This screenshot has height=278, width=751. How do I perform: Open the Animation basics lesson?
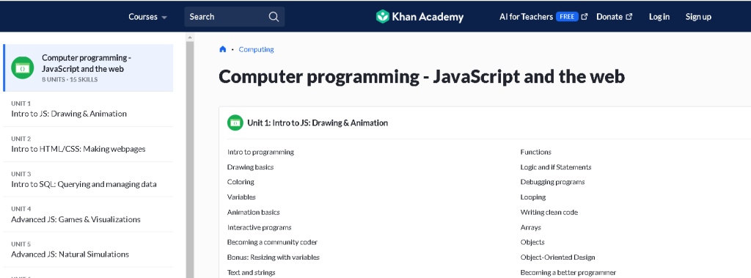[253, 212]
